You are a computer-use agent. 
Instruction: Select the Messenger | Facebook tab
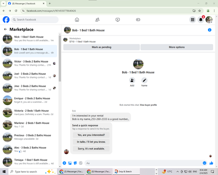26,3
